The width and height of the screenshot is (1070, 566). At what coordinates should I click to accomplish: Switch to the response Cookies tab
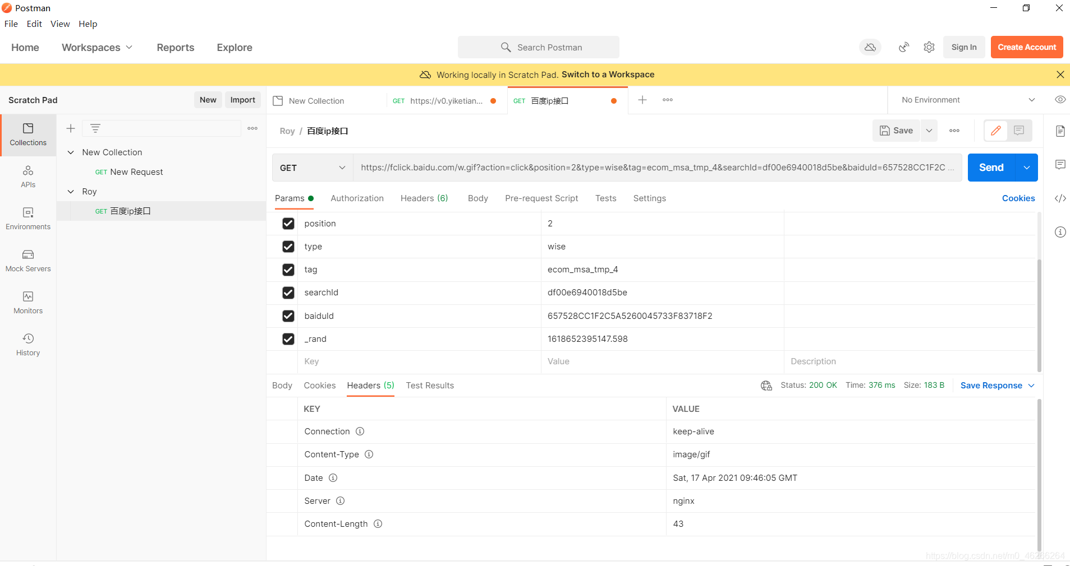click(x=320, y=386)
